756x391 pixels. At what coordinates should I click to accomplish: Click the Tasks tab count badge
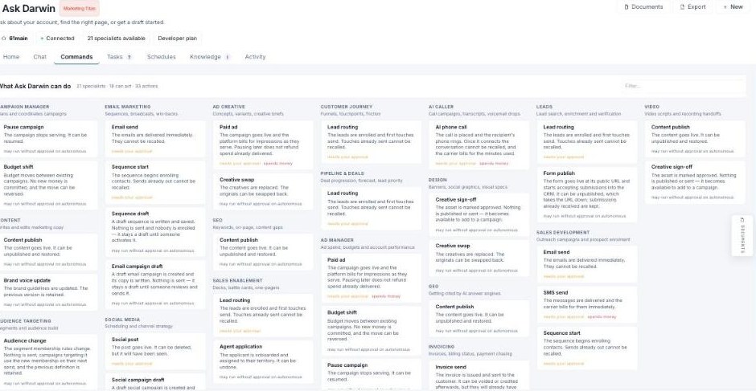(129, 57)
